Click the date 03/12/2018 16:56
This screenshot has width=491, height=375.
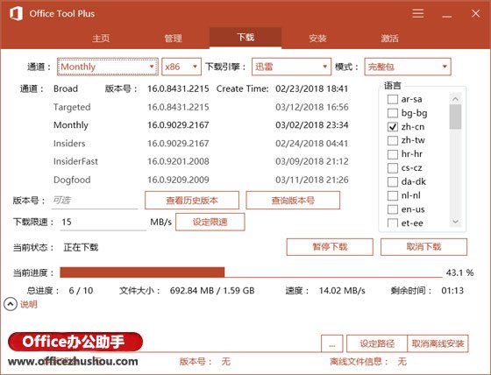312,107
